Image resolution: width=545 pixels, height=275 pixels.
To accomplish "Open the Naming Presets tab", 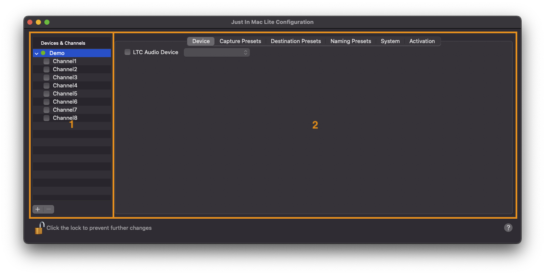I will [x=351, y=41].
